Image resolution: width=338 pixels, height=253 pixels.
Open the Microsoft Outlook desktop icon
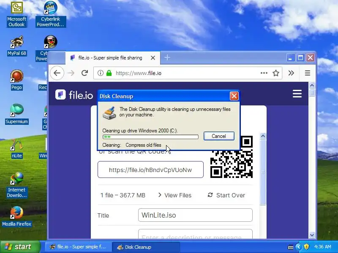point(16,15)
